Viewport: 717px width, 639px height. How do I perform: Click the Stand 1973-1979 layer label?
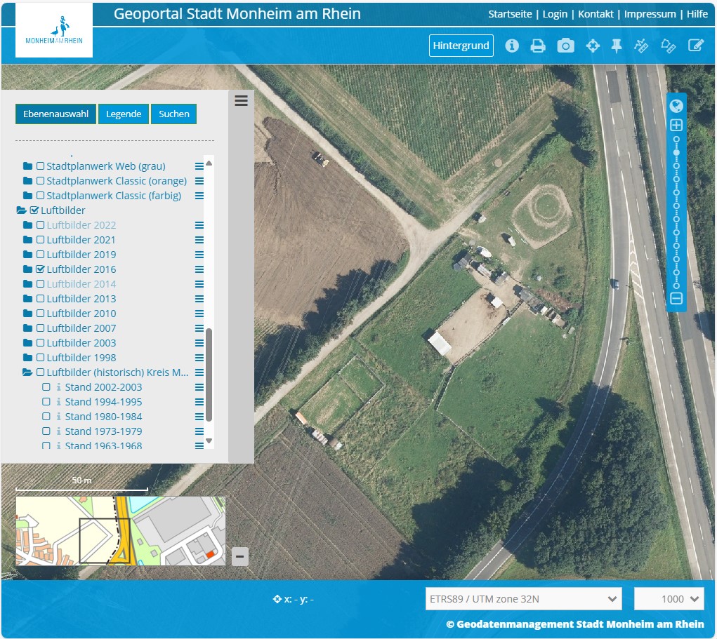[103, 431]
